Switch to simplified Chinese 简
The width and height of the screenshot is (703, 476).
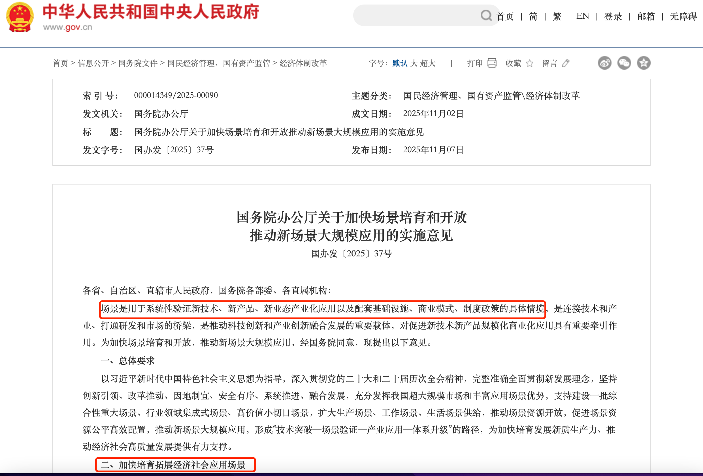533,16
